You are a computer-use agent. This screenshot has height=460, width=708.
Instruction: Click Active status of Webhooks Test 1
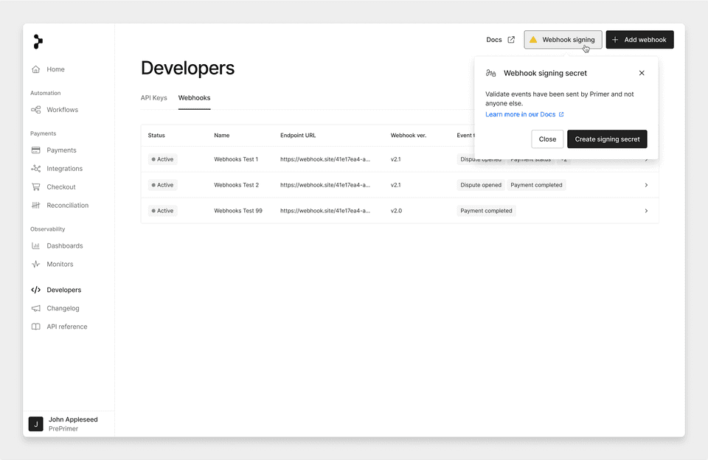pos(162,159)
